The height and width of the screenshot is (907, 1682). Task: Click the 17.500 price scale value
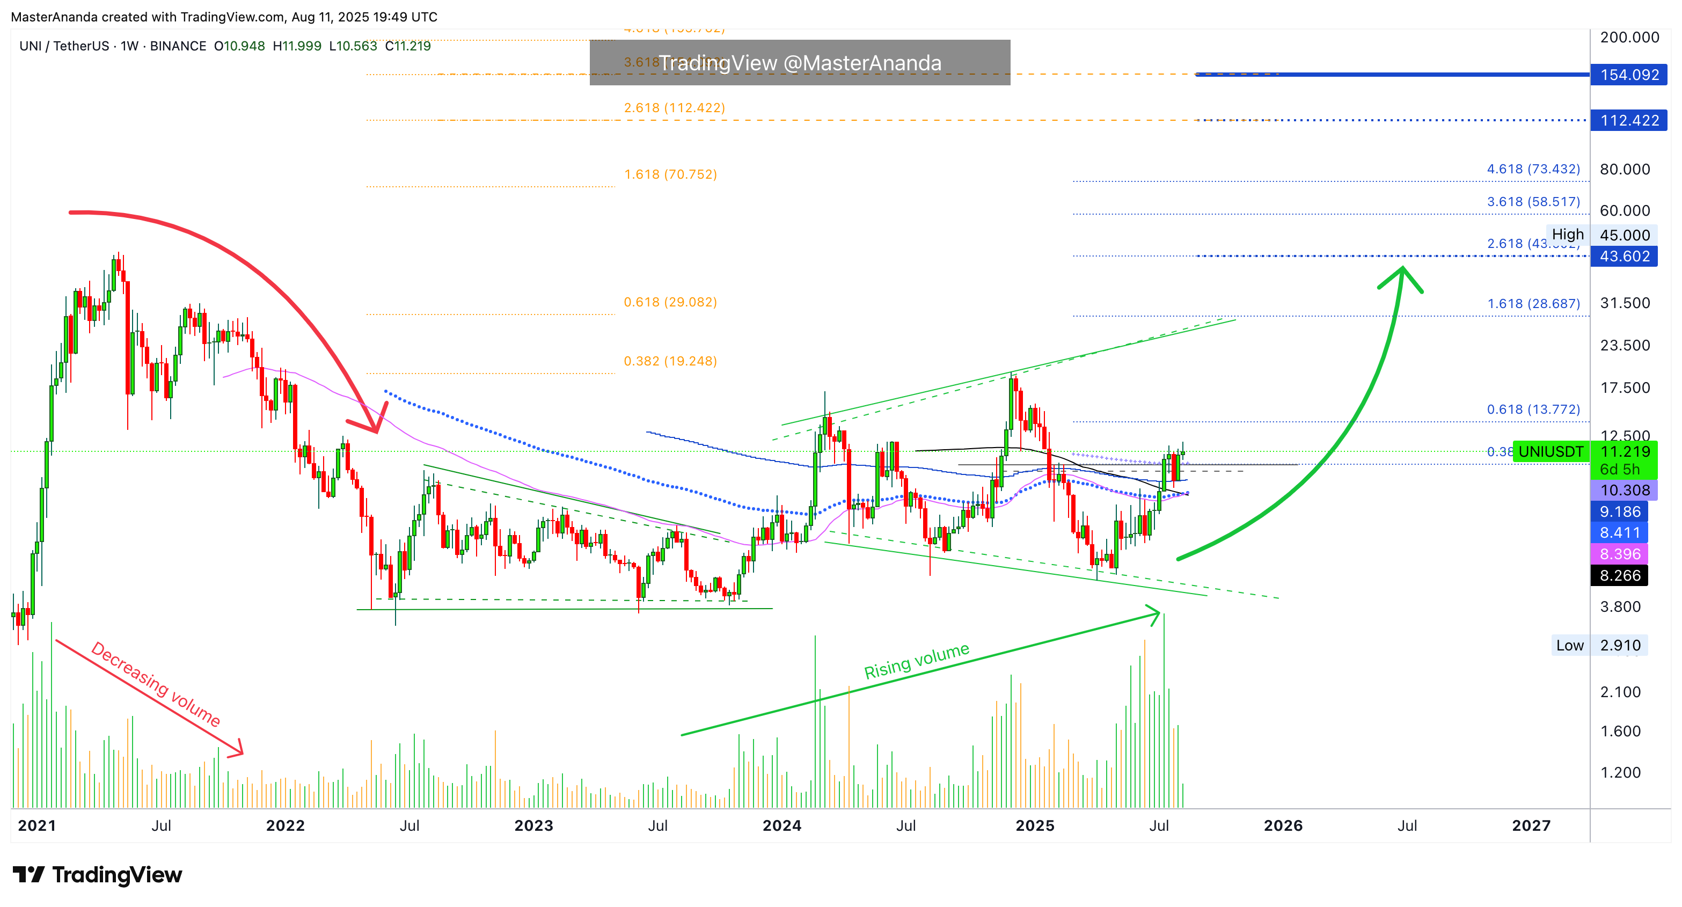(x=1625, y=388)
